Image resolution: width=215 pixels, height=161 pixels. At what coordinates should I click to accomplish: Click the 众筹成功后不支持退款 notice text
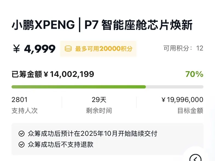pyautogui.click(x=60, y=144)
